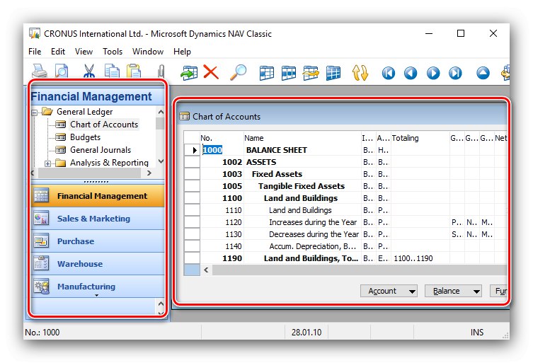Click the navigation tree scroll-down arrow
Image resolution: width=533 pixels, height=363 pixels.
click(161, 161)
